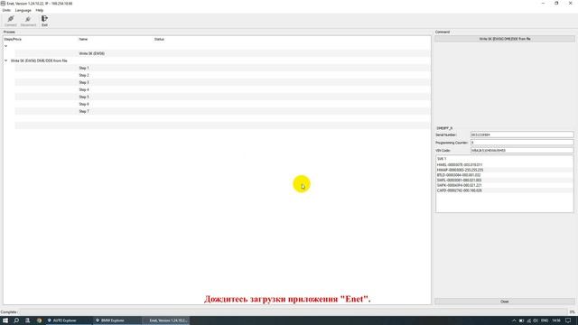Click the 'Steps/Procs' column header

tap(13, 39)
